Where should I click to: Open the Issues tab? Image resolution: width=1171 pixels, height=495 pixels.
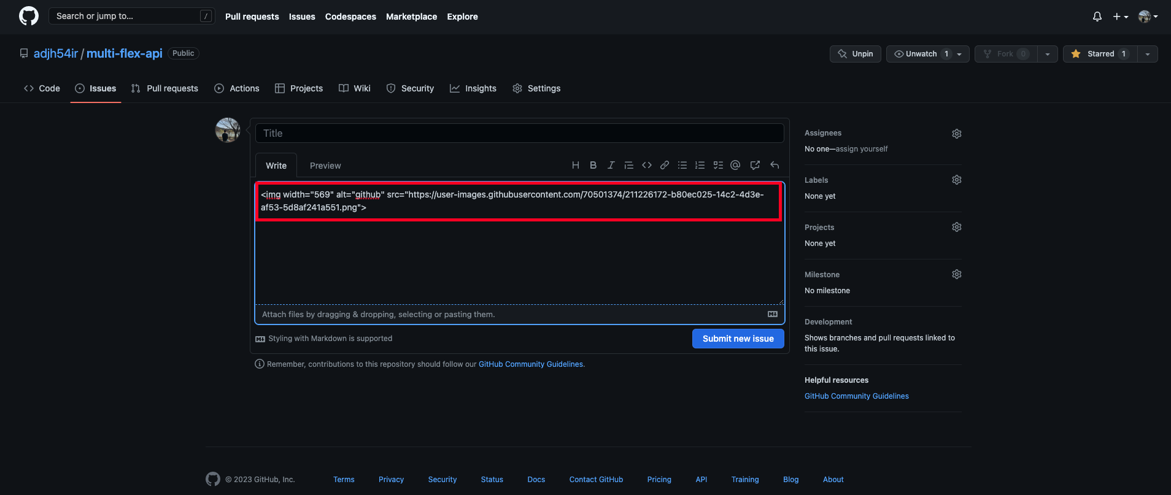click(x=96, y=88)
